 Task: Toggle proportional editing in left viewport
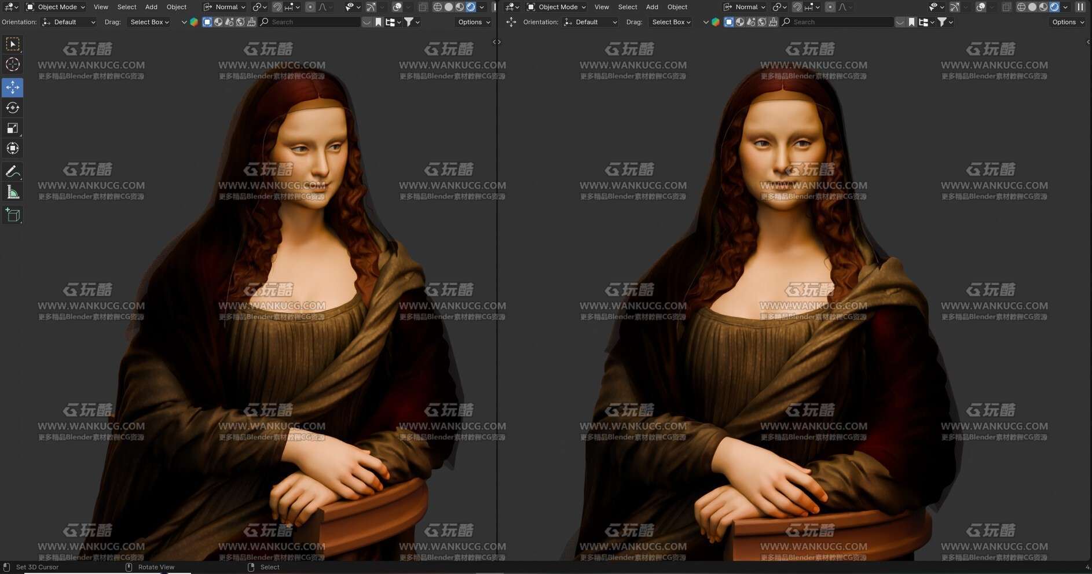[310, 7]
